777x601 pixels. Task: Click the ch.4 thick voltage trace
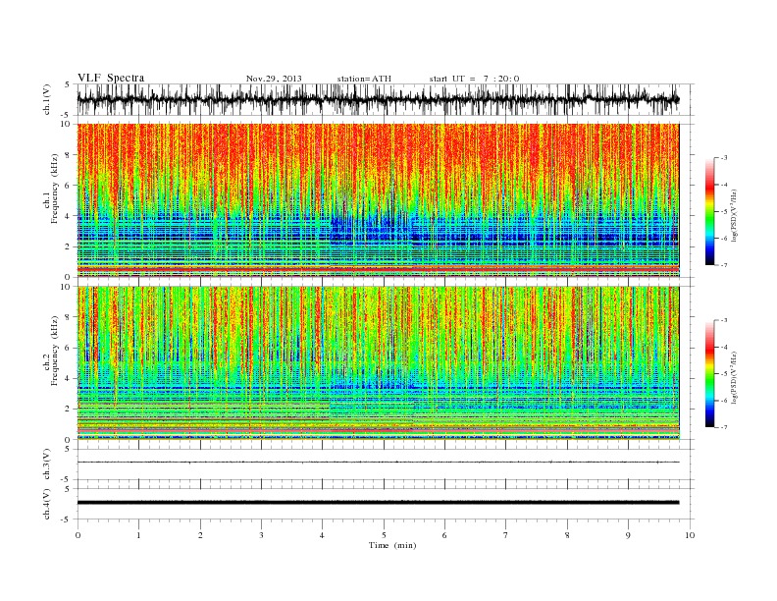click(x=378, y=503)
